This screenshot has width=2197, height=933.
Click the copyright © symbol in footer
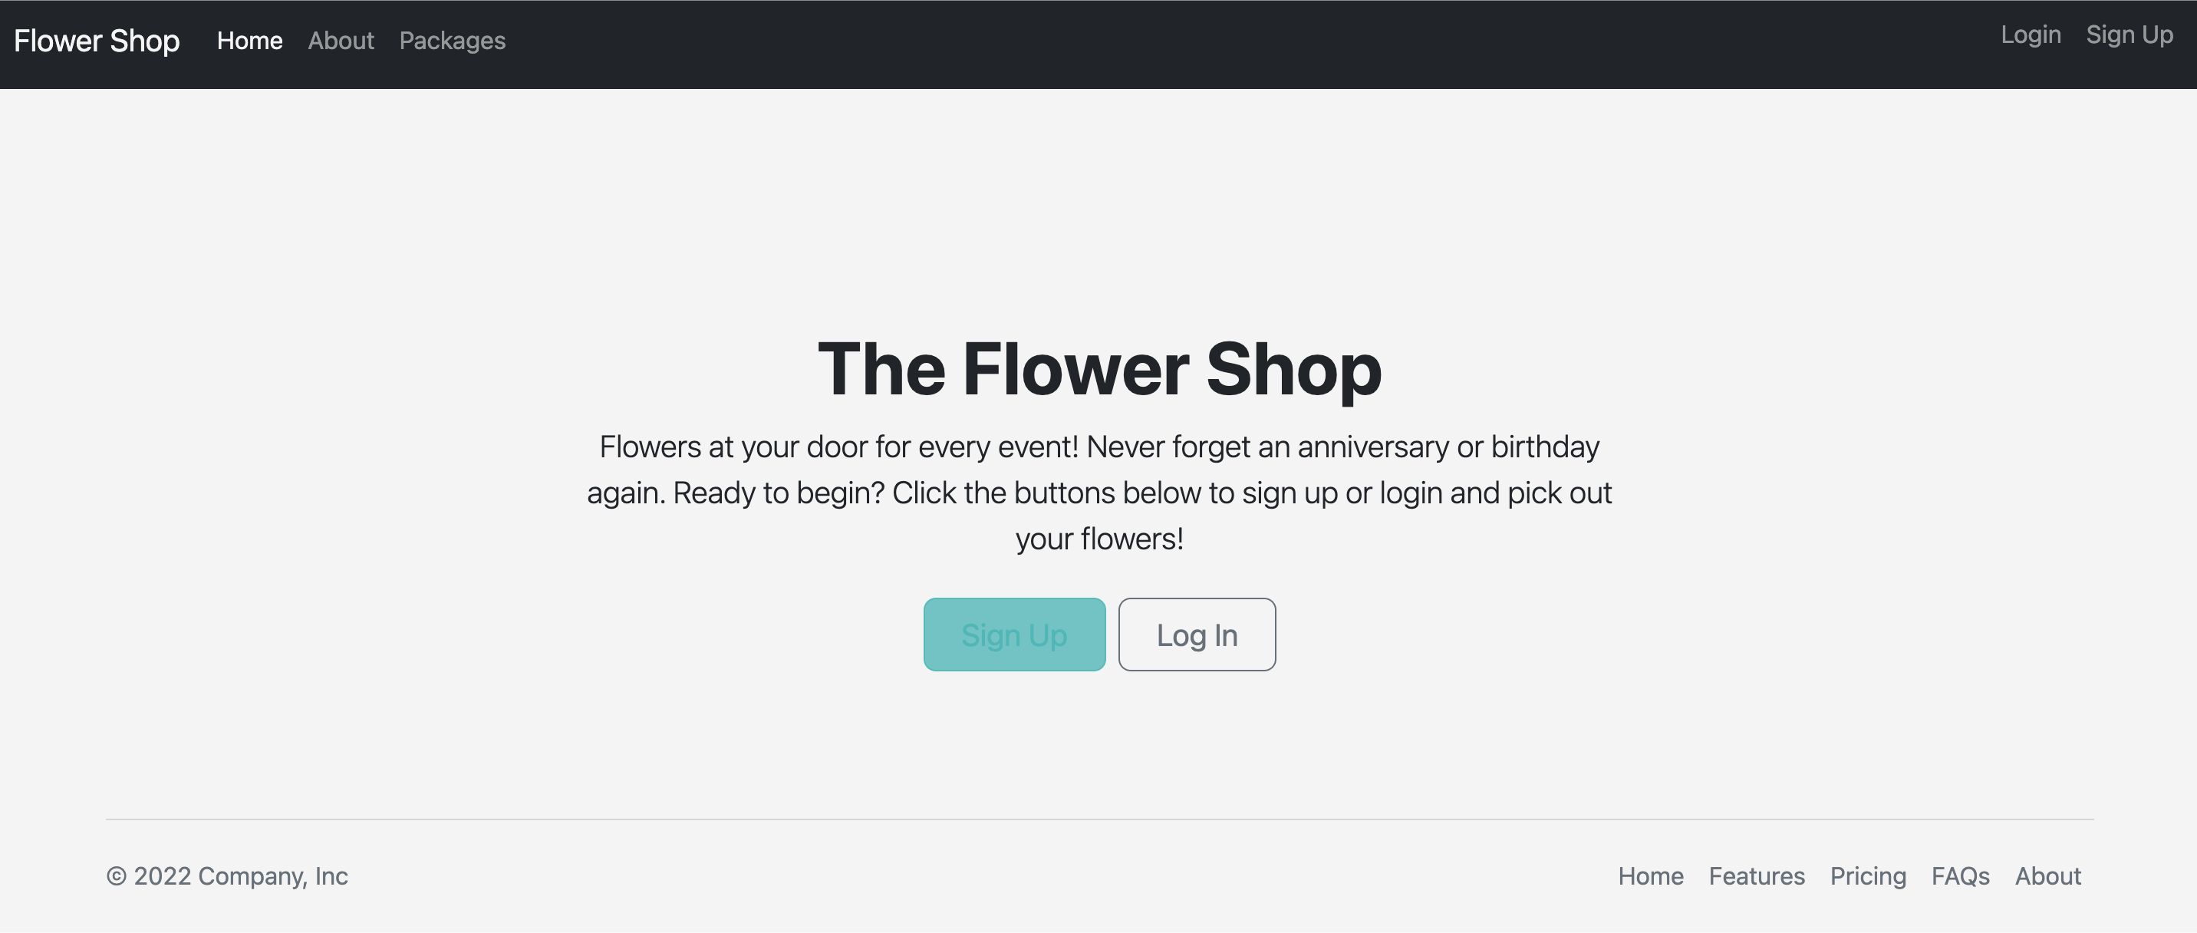pos(116,876)
